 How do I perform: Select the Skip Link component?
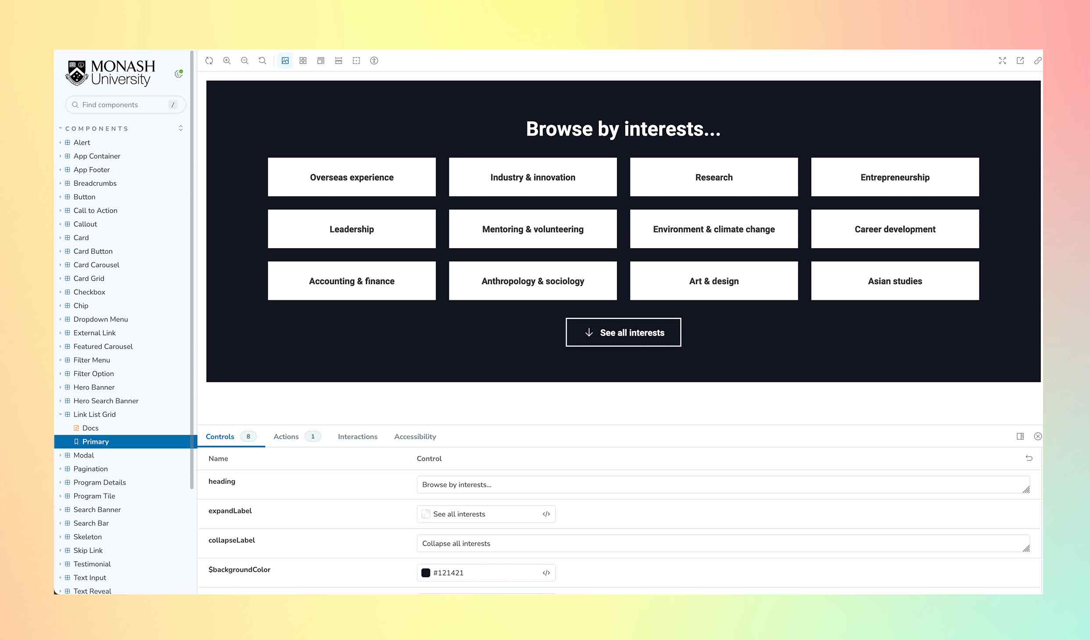(88, 550)
